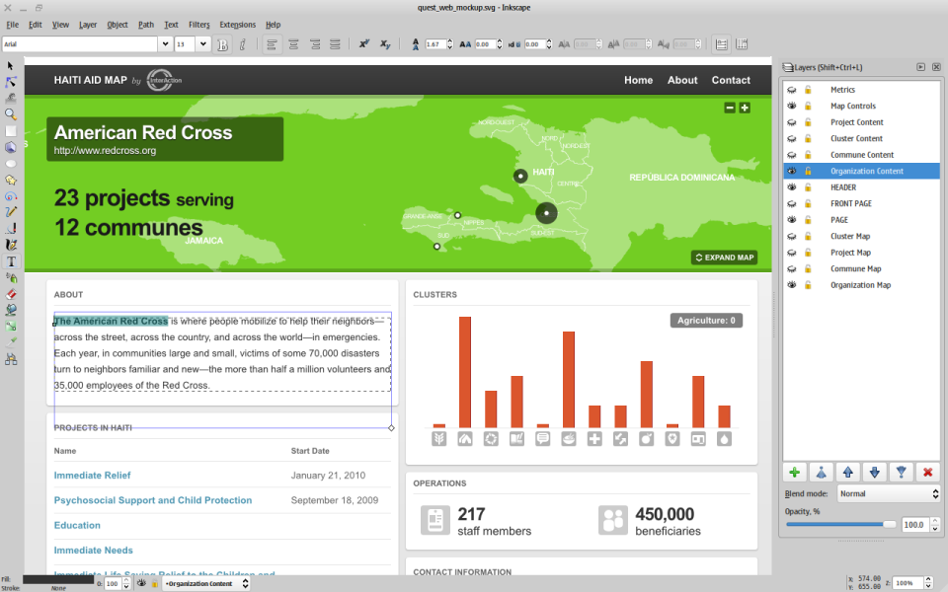The image size is (948, 592).
Task: Open the Arial font family dropdown
Action: pos(165,43)
